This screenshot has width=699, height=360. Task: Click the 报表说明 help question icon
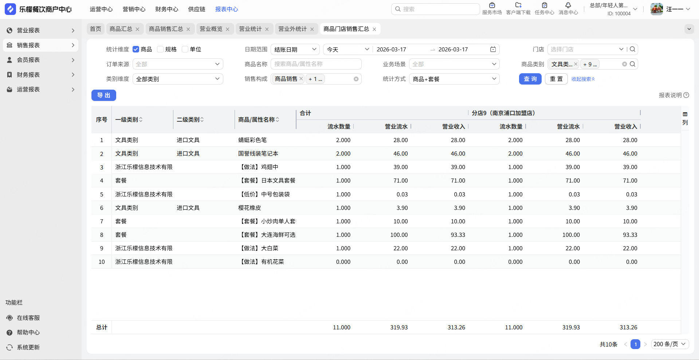(686, 95)
